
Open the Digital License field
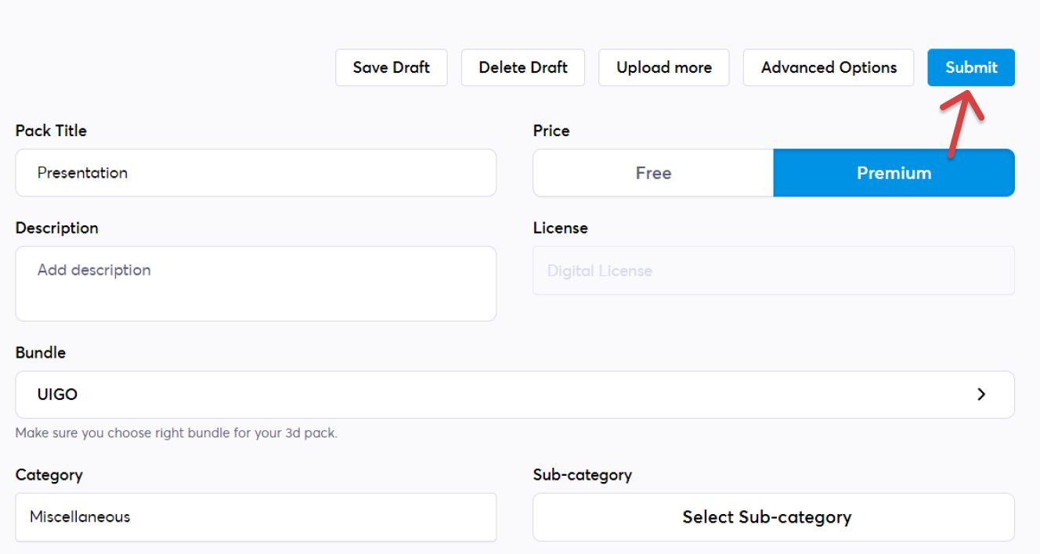pos(774,271)
